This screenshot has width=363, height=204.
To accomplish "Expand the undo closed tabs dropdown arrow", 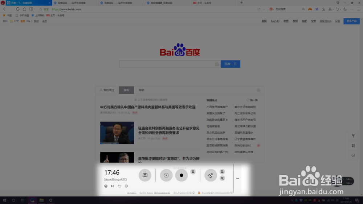I will point(340,9).
